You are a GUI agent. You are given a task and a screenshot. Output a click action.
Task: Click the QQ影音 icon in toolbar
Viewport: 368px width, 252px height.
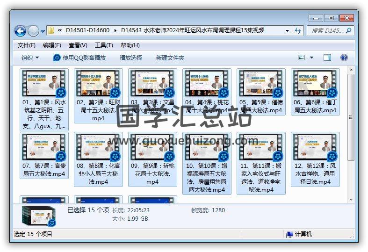click(57, 58)
